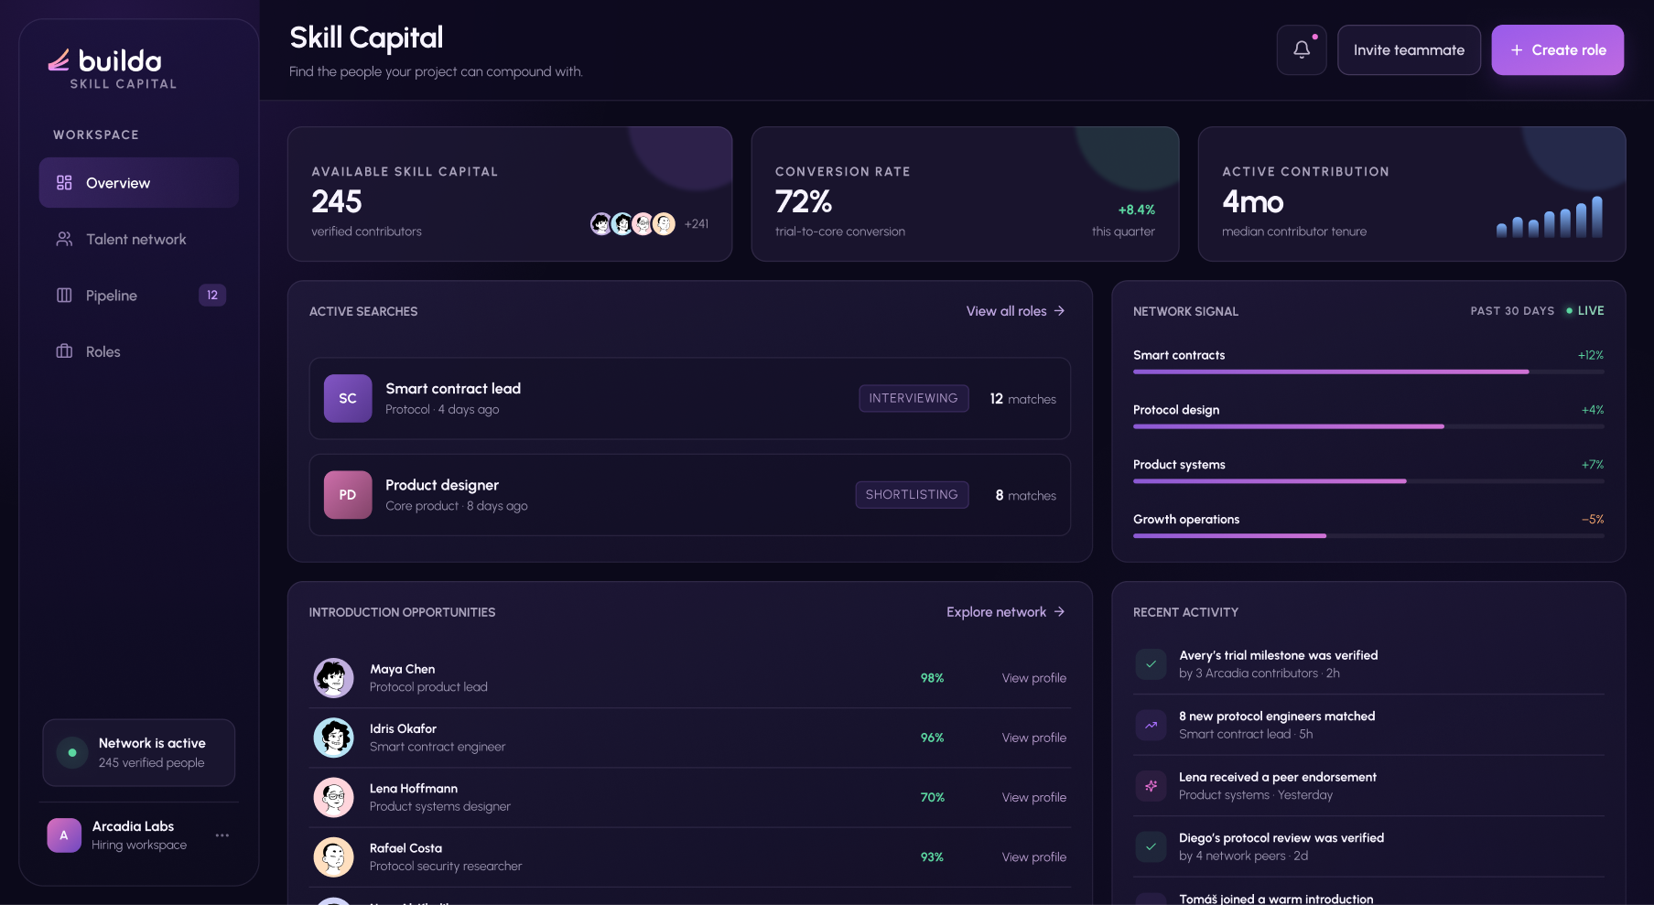The image size is (1654, 905).
Task: Click 'Avery's trial milestone was verified'
Action: point(1278,655)
